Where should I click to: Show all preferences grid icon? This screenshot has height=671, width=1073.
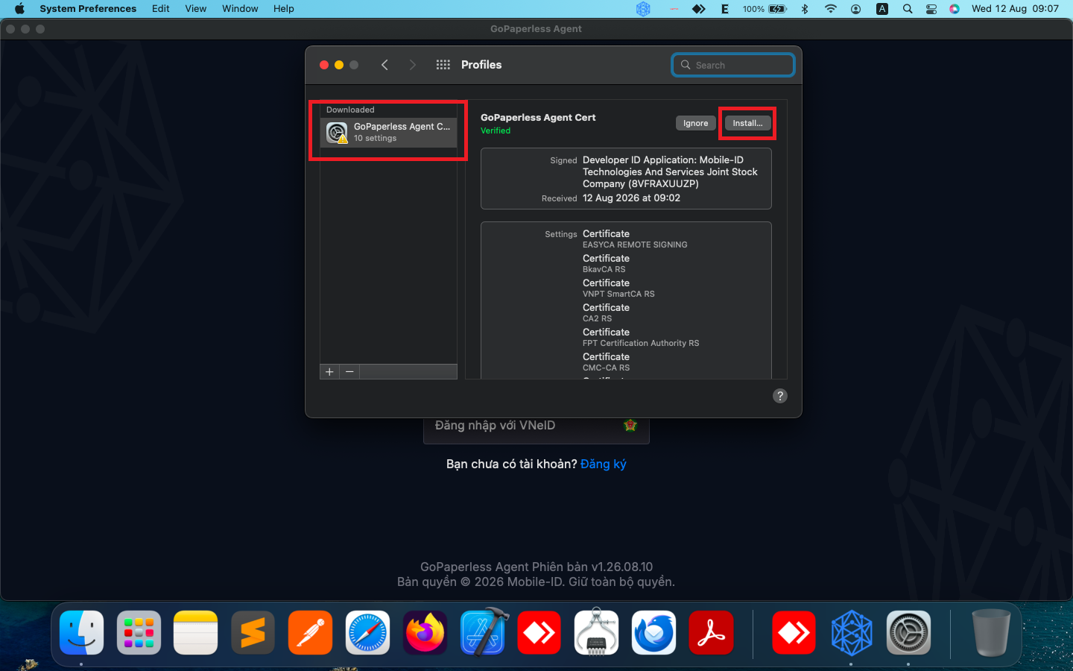pyautogui.click(x=443, y=65)
